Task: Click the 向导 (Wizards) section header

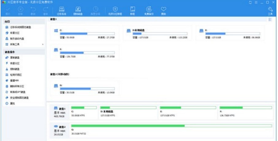Action: pos(24,22)
